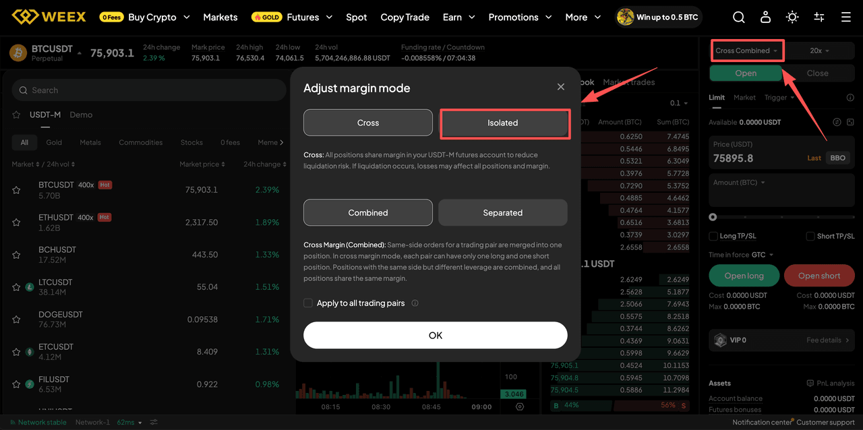Open the Spot page
This screenshot has width=863, height=430.
(357, 18)
